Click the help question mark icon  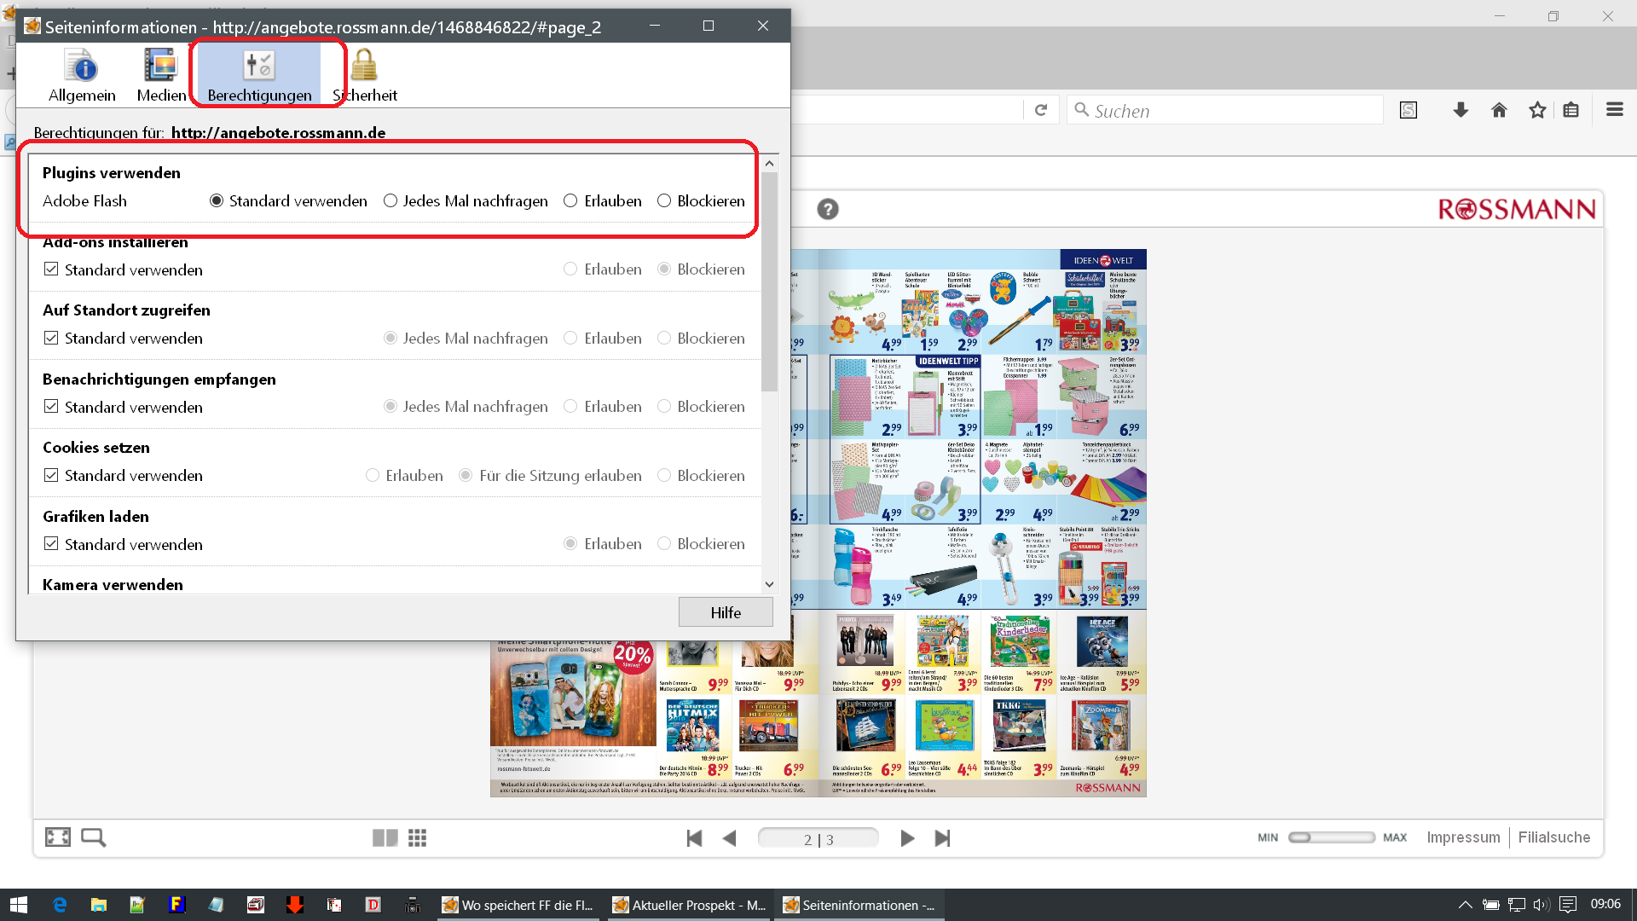click(x=827, y=209)
